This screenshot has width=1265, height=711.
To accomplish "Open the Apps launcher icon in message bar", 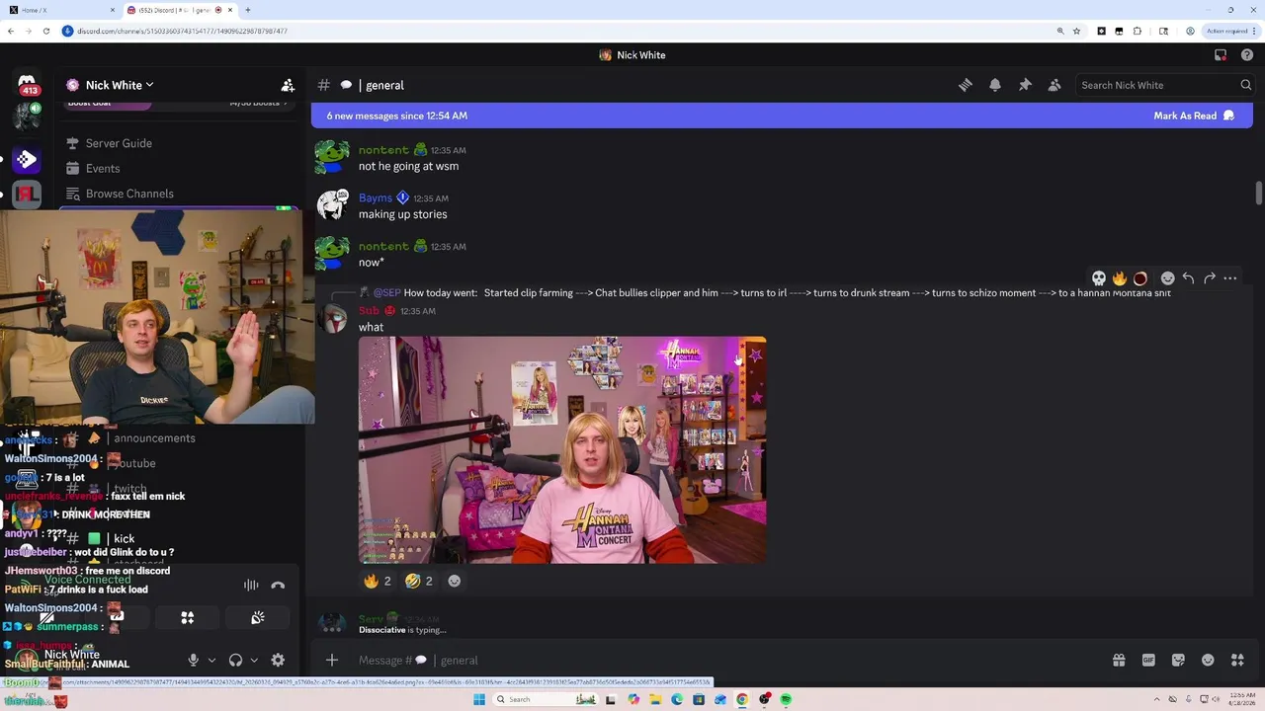I will tap(1237, 660).
